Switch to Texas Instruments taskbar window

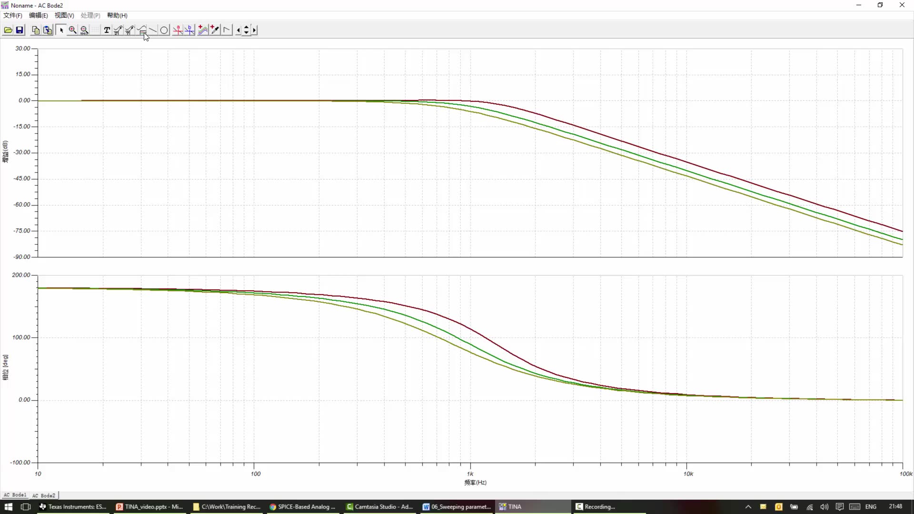pyautogui.click(x=73, y=507)
